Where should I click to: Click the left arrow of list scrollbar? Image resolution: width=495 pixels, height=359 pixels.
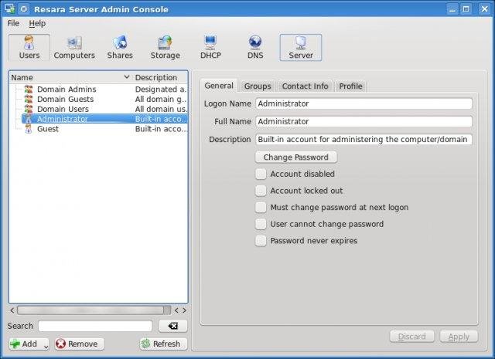12,310
